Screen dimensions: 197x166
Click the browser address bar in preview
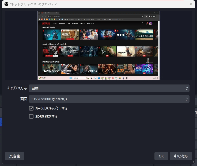tap(96, 16)
